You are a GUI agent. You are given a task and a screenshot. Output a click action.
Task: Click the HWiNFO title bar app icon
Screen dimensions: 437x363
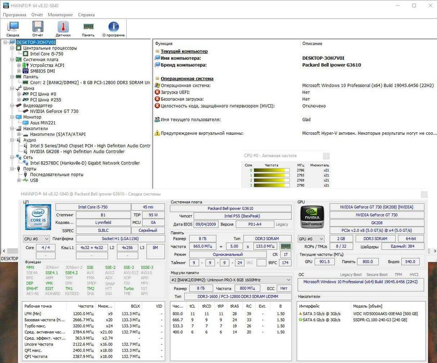6,5
